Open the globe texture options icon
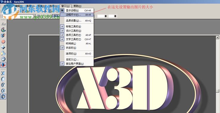 click(3, 59)
